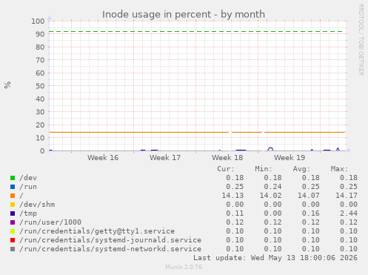Click the Max: column header
The width and height of the screenshot is (368, 275).
(339, 169)
